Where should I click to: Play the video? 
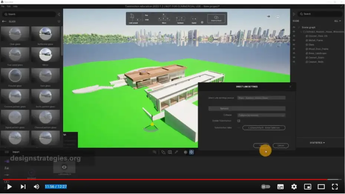tap(9, 187)
